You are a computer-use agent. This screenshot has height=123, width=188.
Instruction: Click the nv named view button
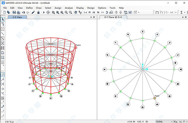point(102,12)
